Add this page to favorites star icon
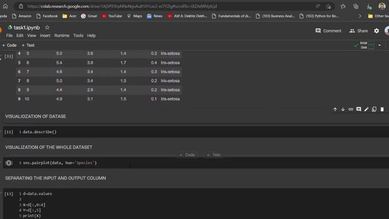 pos(328,7)
